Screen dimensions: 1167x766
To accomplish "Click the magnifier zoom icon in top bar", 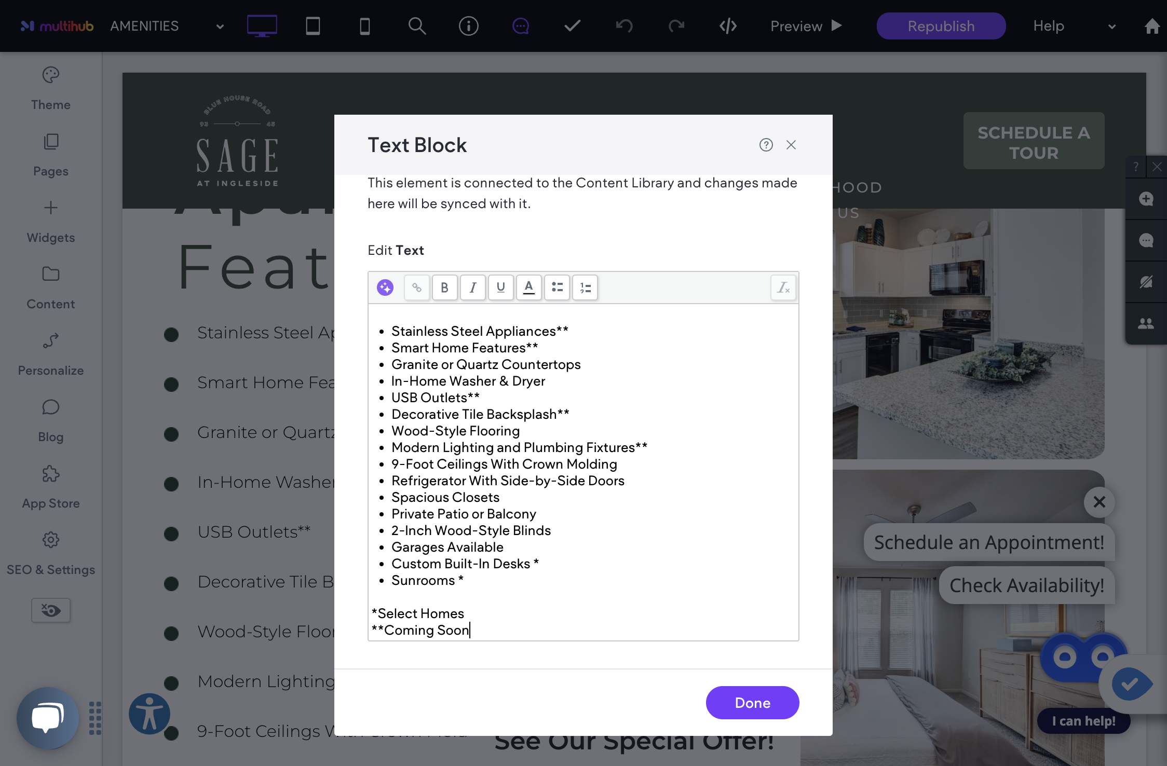I will pos(417,25).
